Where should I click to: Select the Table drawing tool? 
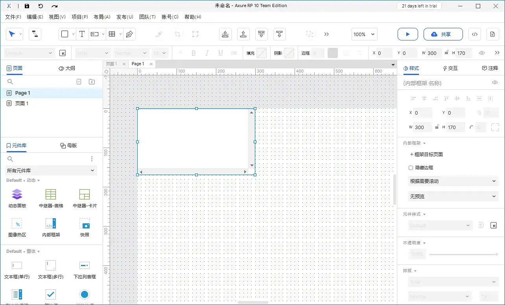(112, 34)
